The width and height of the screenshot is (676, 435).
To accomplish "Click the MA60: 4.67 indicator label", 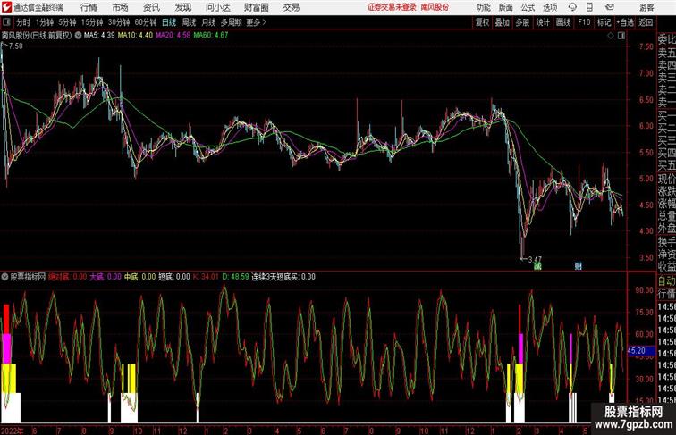I will click(211, 36).
